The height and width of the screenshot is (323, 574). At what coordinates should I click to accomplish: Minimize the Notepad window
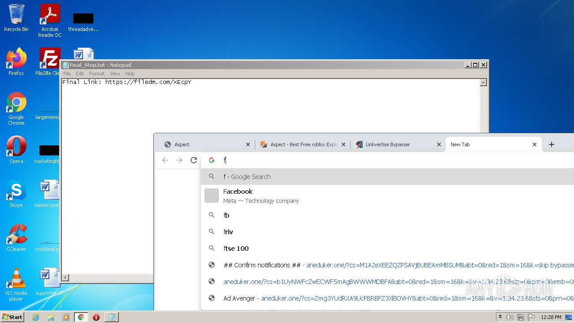[x=468, y=65]
